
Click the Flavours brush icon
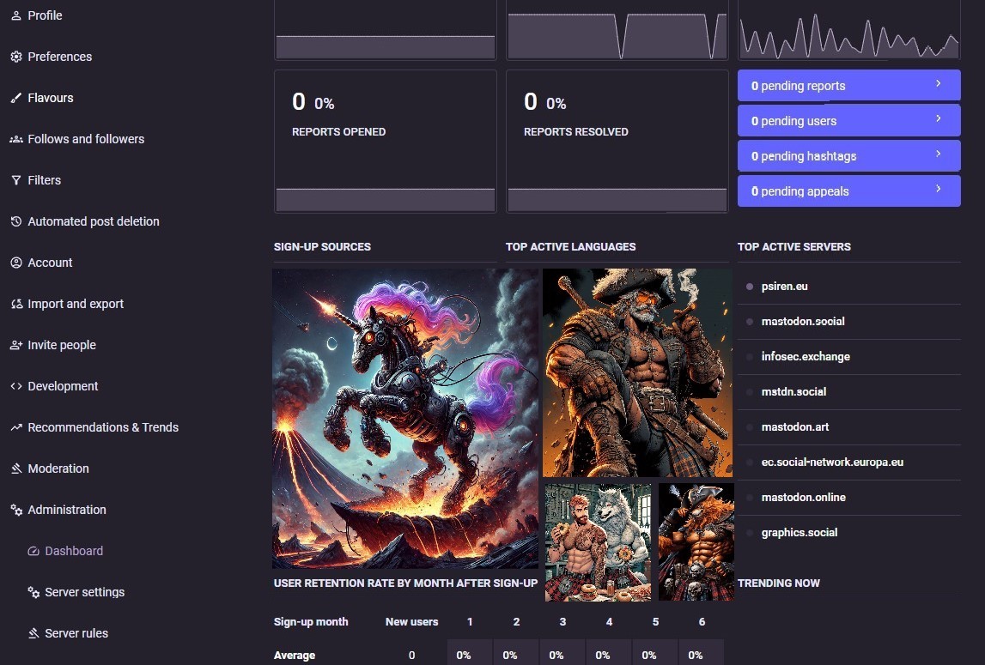pyautogui.click(x=16, y=98)
